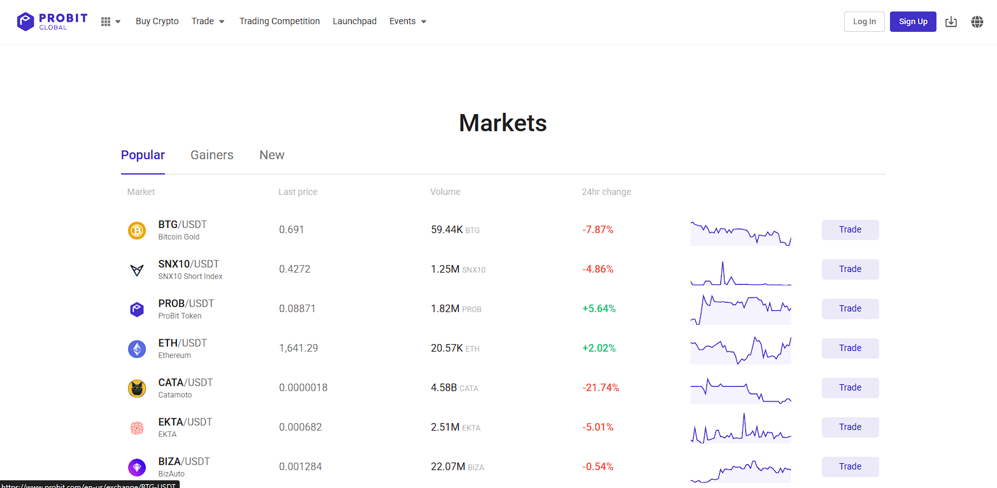Click the ProBit Global logo

(52, 21)
